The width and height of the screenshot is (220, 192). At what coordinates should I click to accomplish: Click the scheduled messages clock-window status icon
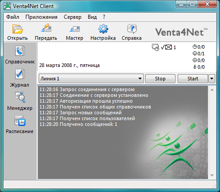155,47
